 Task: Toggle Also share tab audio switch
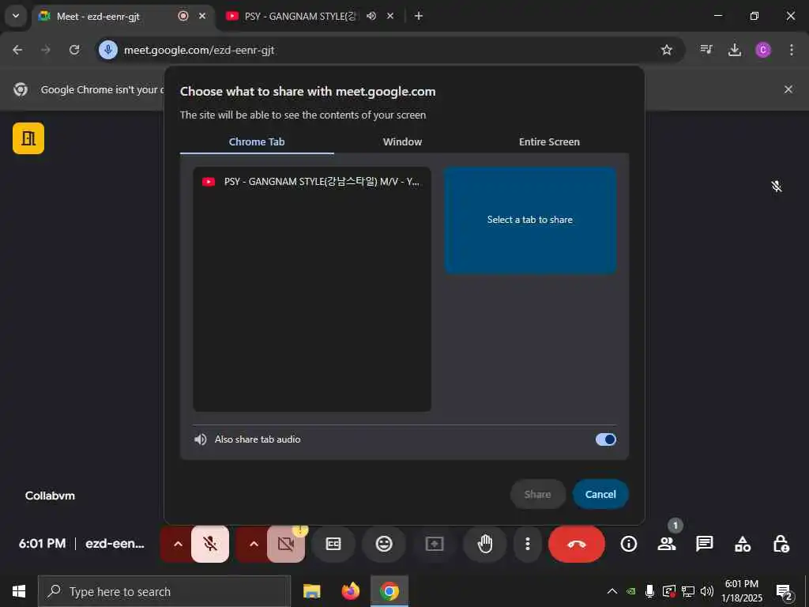[606, 439]
